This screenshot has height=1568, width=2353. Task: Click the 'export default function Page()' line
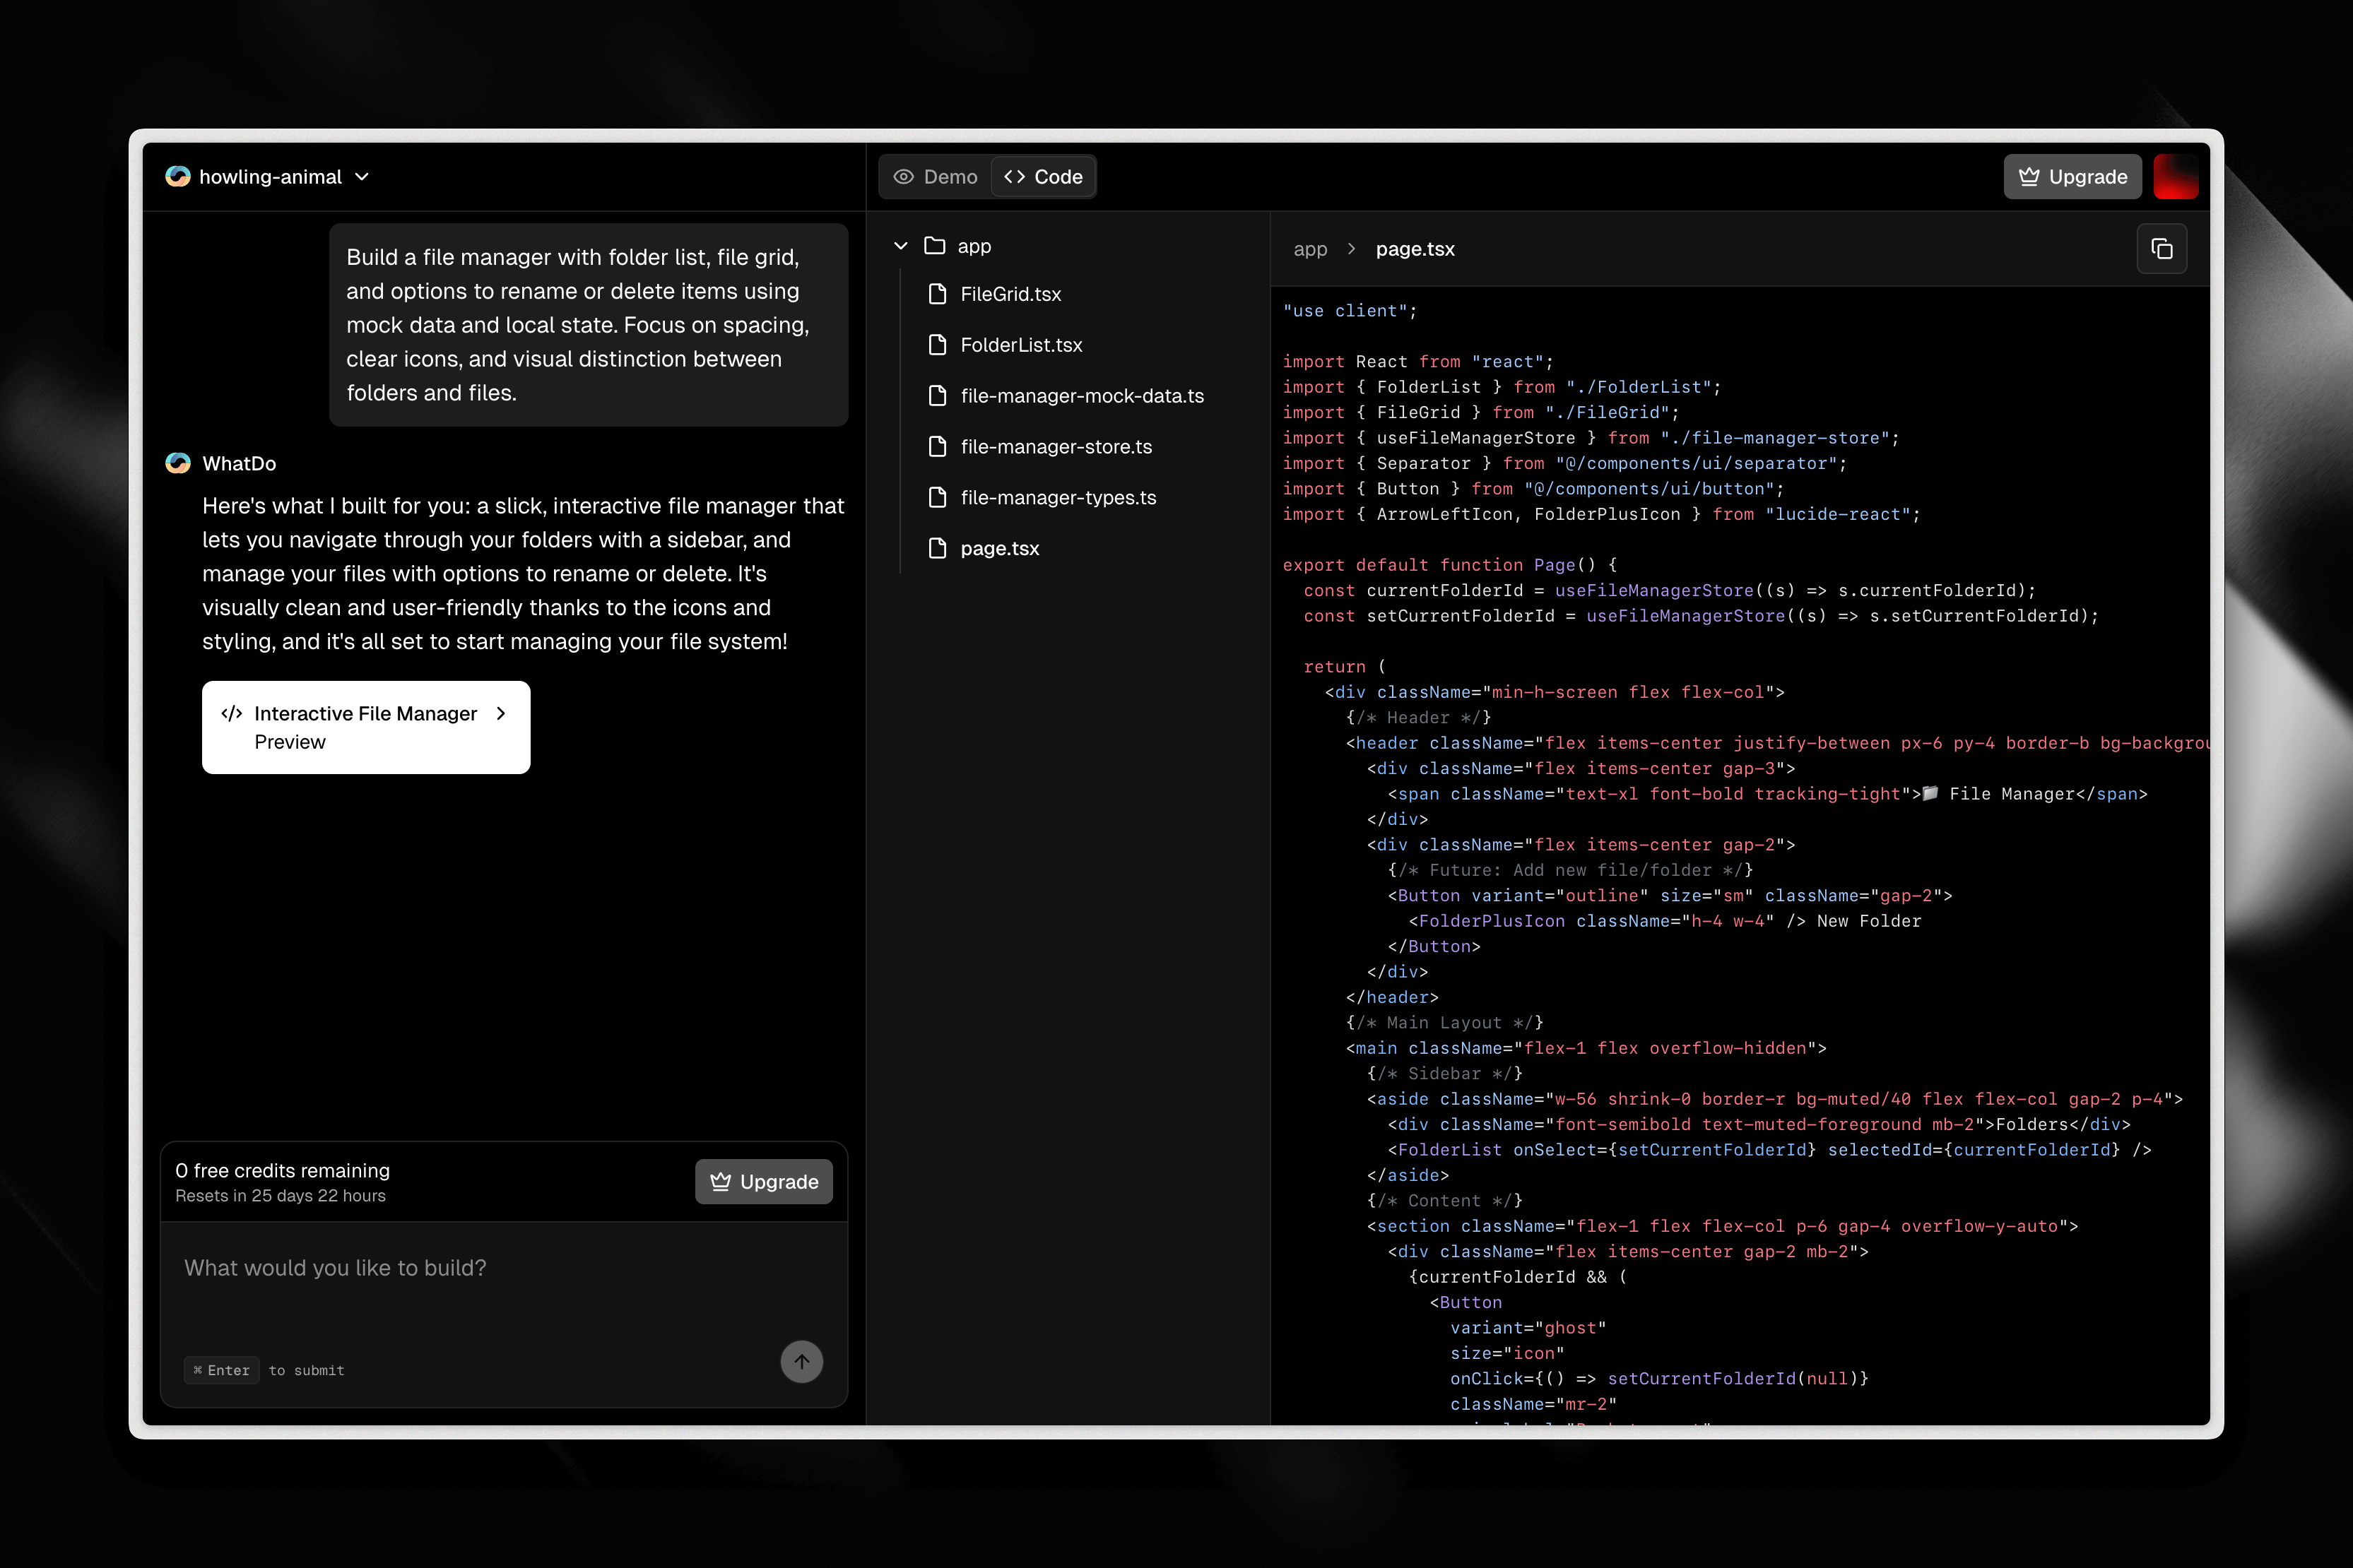(x=1450, y=565)
